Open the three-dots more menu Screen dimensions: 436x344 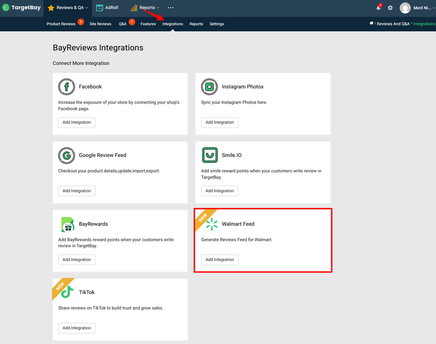click(171, 8)
